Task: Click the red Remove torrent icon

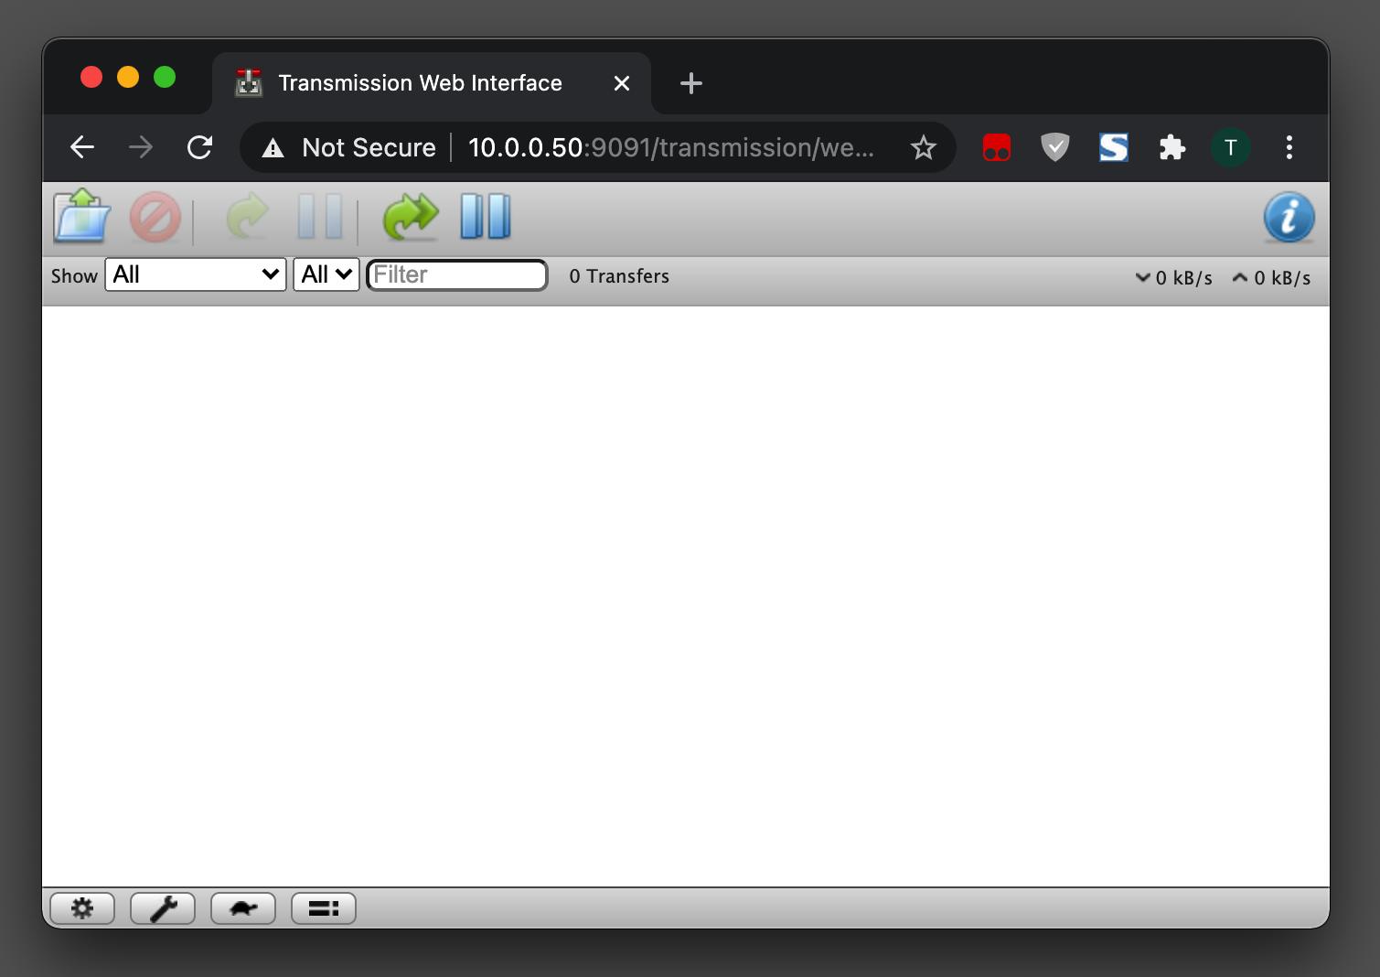Action: point(155,217)
